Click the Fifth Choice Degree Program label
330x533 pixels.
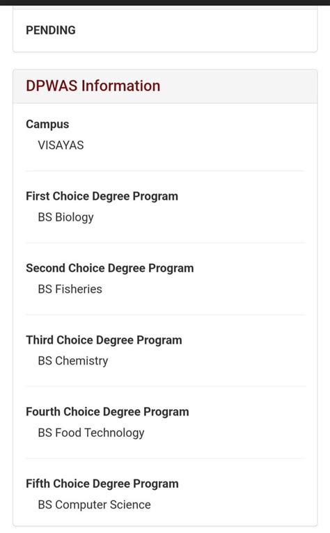(x=102, y=484)
